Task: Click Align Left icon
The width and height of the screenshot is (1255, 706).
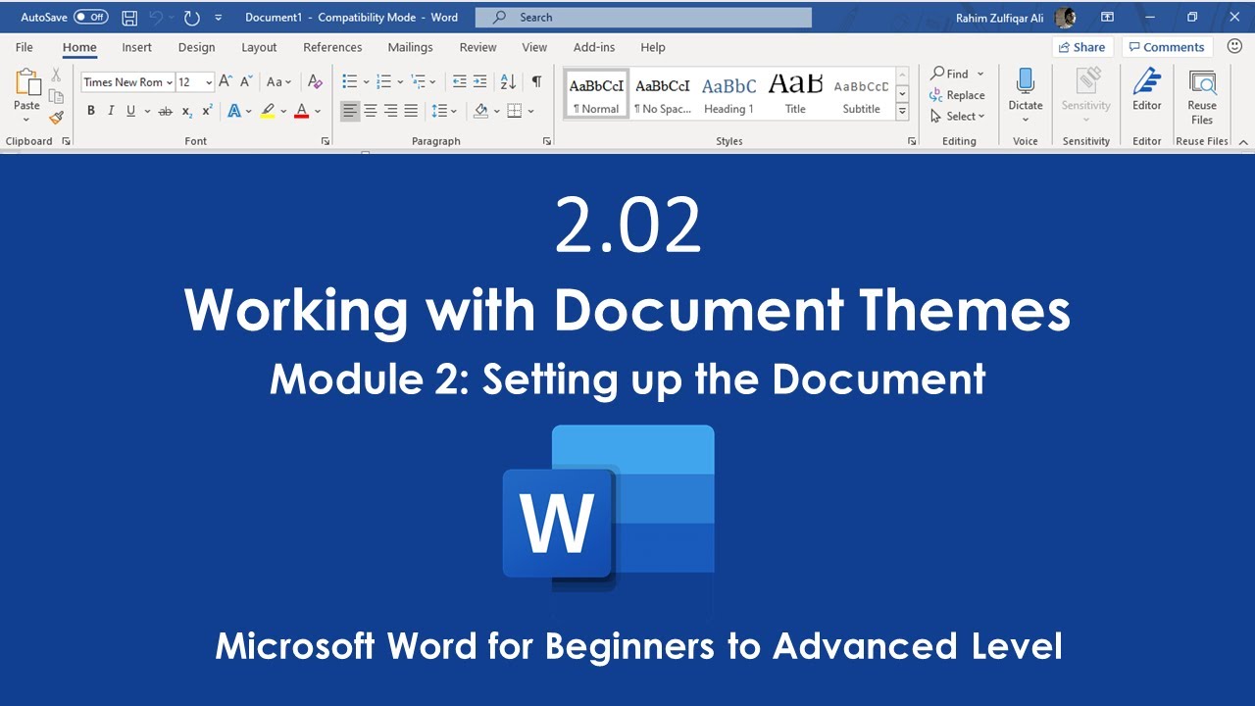Action: (350, 111)
